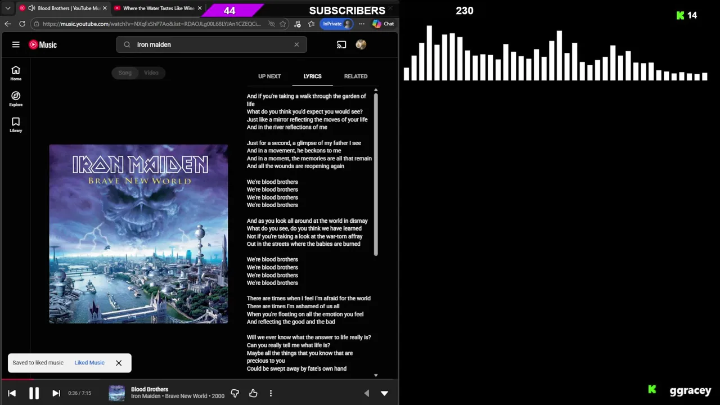Click the green K icon by 14
Screen dimensions: 720x405
[680, 16]
